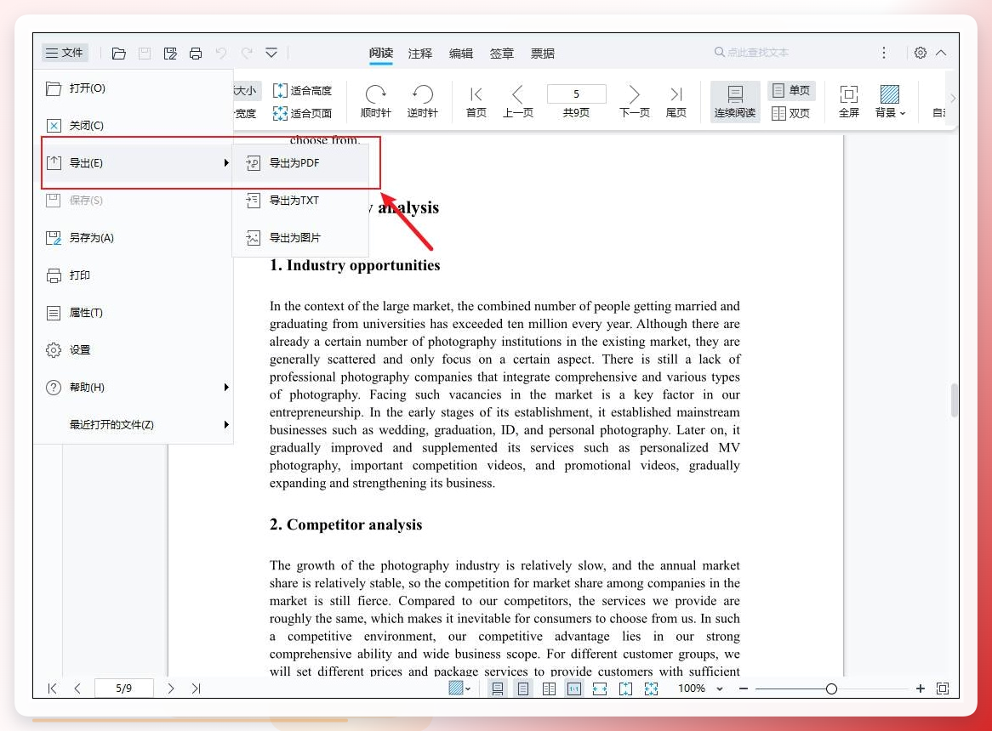992x731 pixels.
Task: Click the status bar fit width icon
Action: click(600, 688)
